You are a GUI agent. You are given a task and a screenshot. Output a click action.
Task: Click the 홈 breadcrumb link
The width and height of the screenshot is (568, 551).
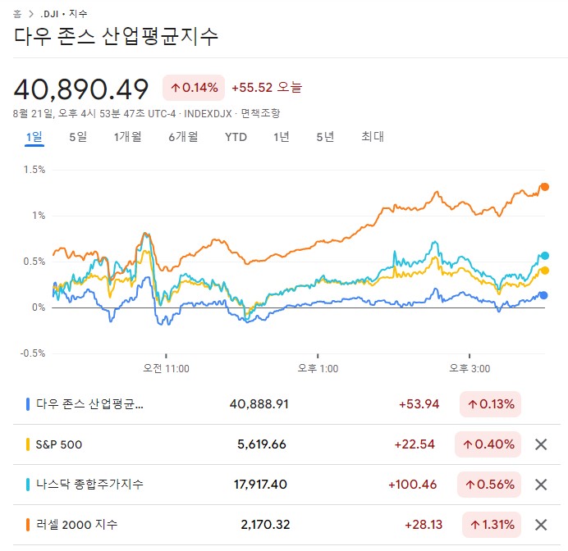pyautogui.click(x=17, y=14)
